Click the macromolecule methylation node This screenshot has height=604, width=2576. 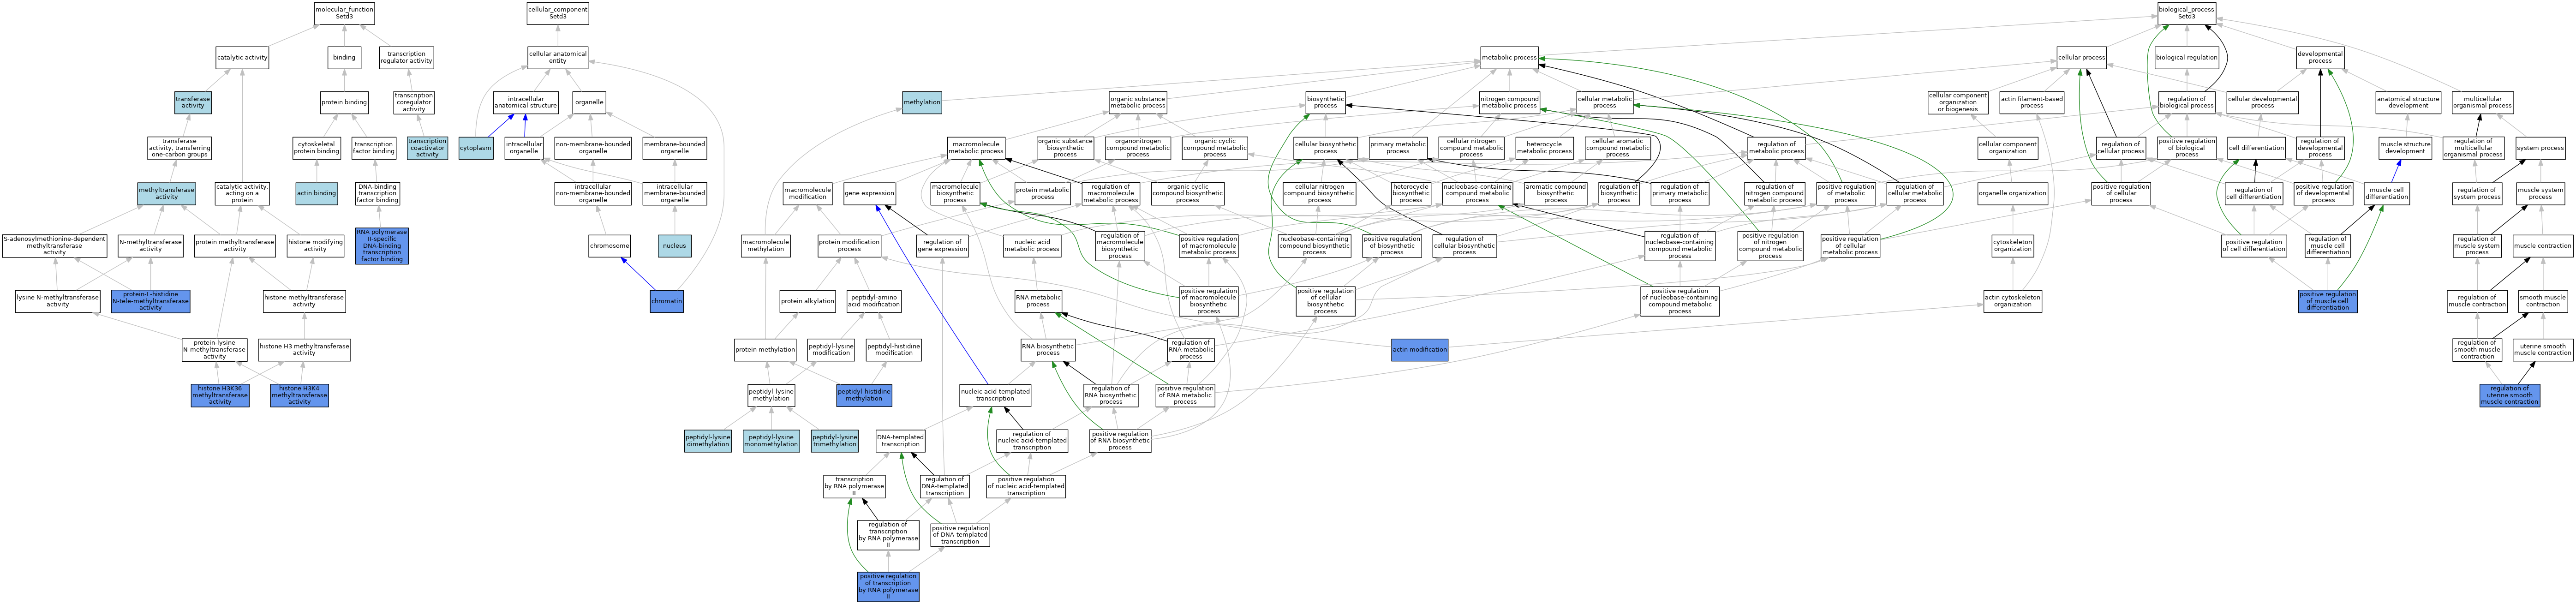(x=766, y=245)
